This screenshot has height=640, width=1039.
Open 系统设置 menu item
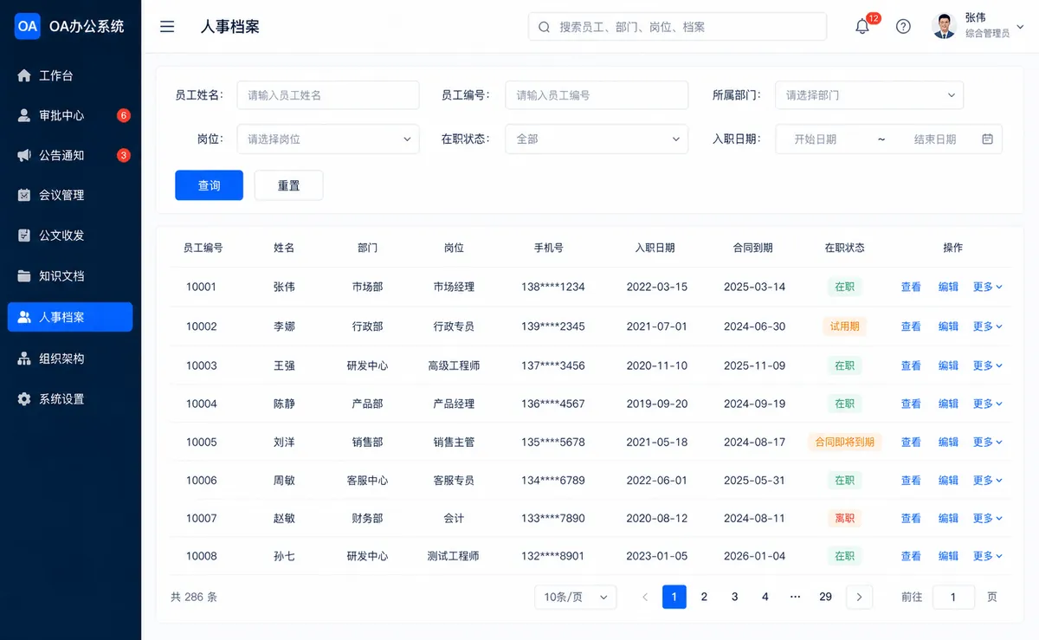70,398
